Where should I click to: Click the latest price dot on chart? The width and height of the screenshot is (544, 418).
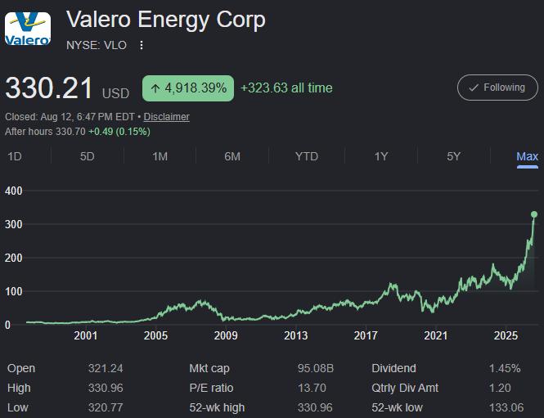point(534,214)
